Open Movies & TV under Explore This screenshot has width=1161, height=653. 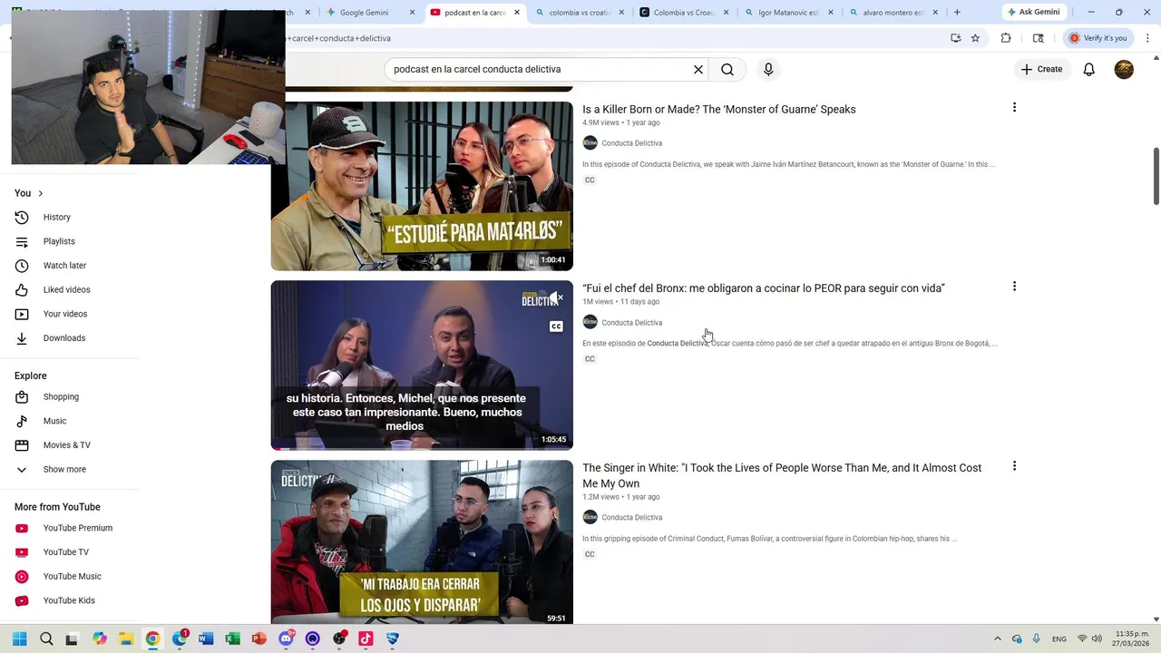69,445
